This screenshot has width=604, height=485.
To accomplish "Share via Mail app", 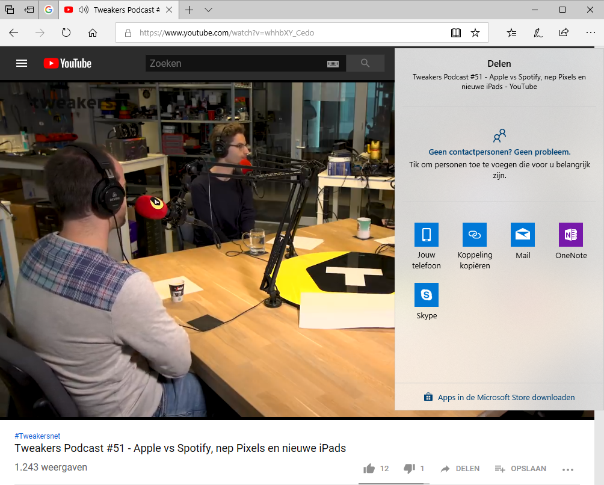I will [523, 241].
